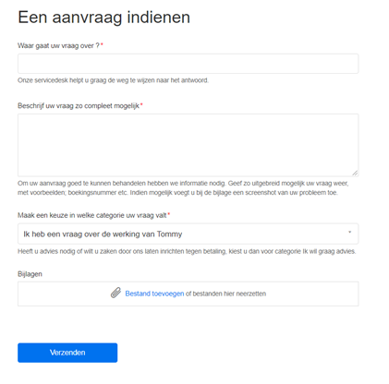
Task: Click the resize grip of the description box
Action: (x=355, y=173)
